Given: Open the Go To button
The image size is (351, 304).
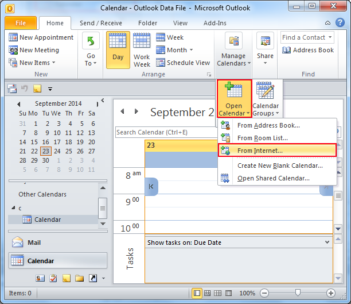Looking at the screenshot, I should (91, 50).
